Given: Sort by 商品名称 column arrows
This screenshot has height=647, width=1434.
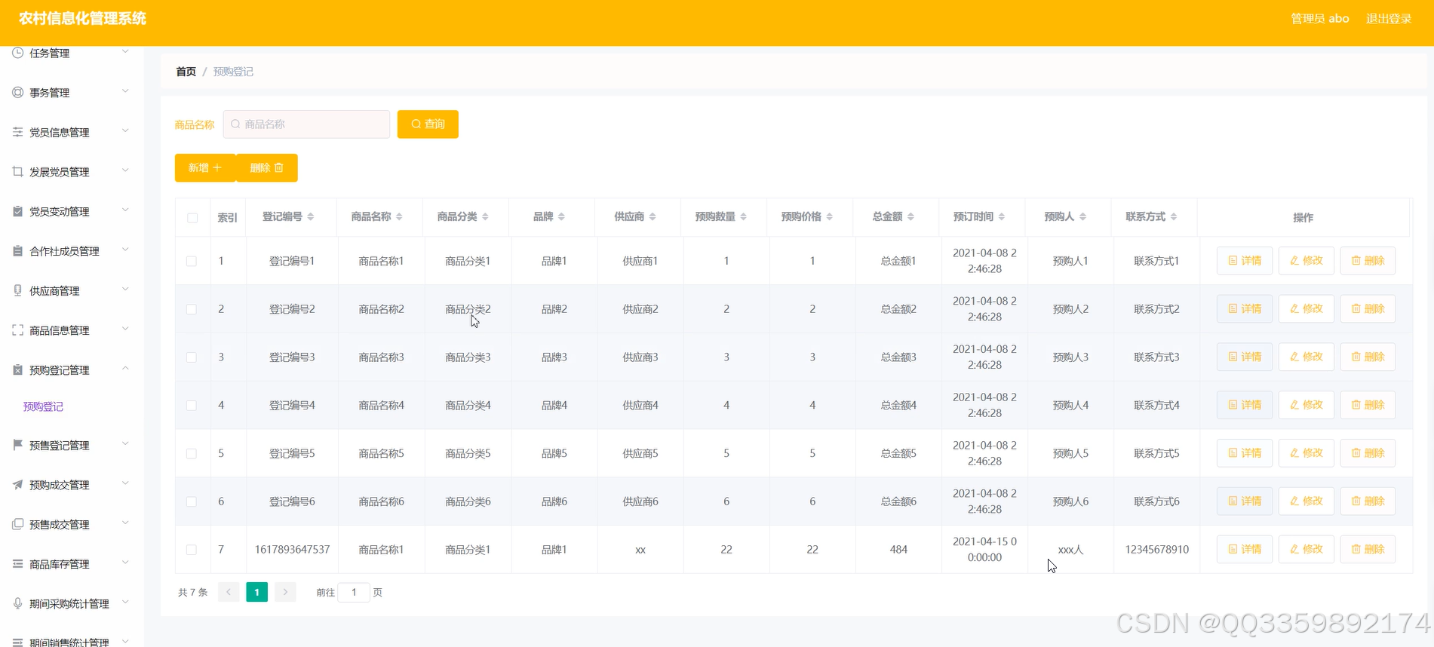Looking at the screenshot, I should tap(399, 217).
